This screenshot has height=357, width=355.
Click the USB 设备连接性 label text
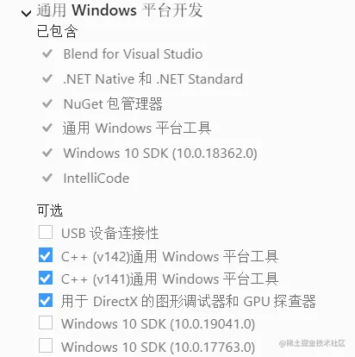pyautogui.click(x=110, y=233)
